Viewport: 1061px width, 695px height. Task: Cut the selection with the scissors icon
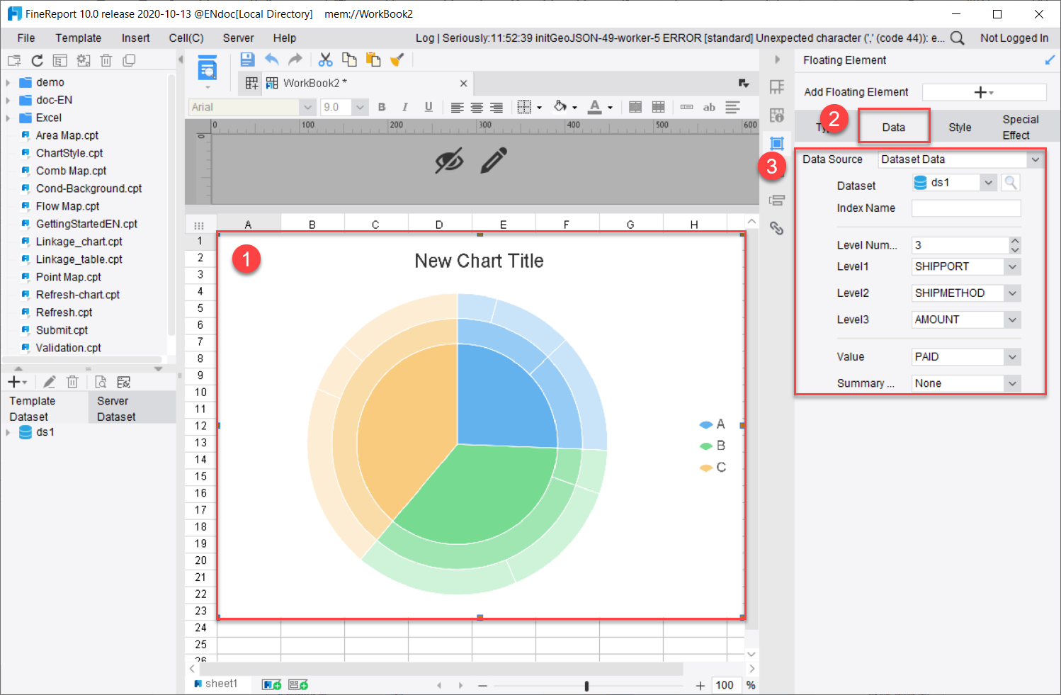325,60
